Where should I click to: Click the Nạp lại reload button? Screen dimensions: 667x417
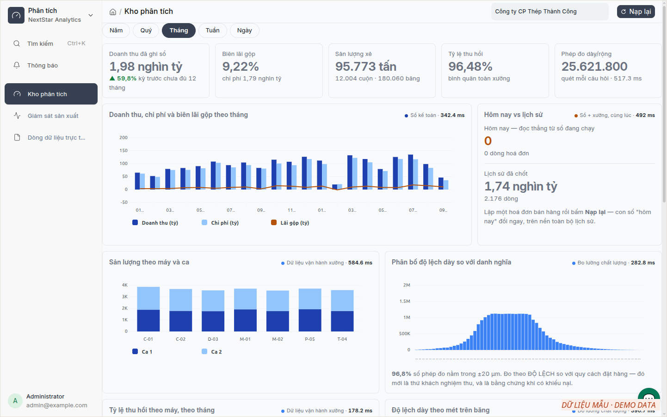point(636,12)
